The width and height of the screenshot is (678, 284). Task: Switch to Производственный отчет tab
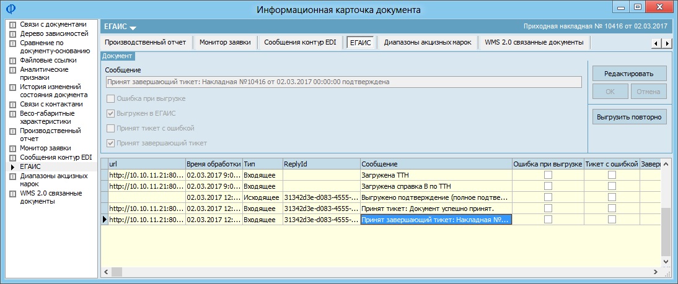145,42
